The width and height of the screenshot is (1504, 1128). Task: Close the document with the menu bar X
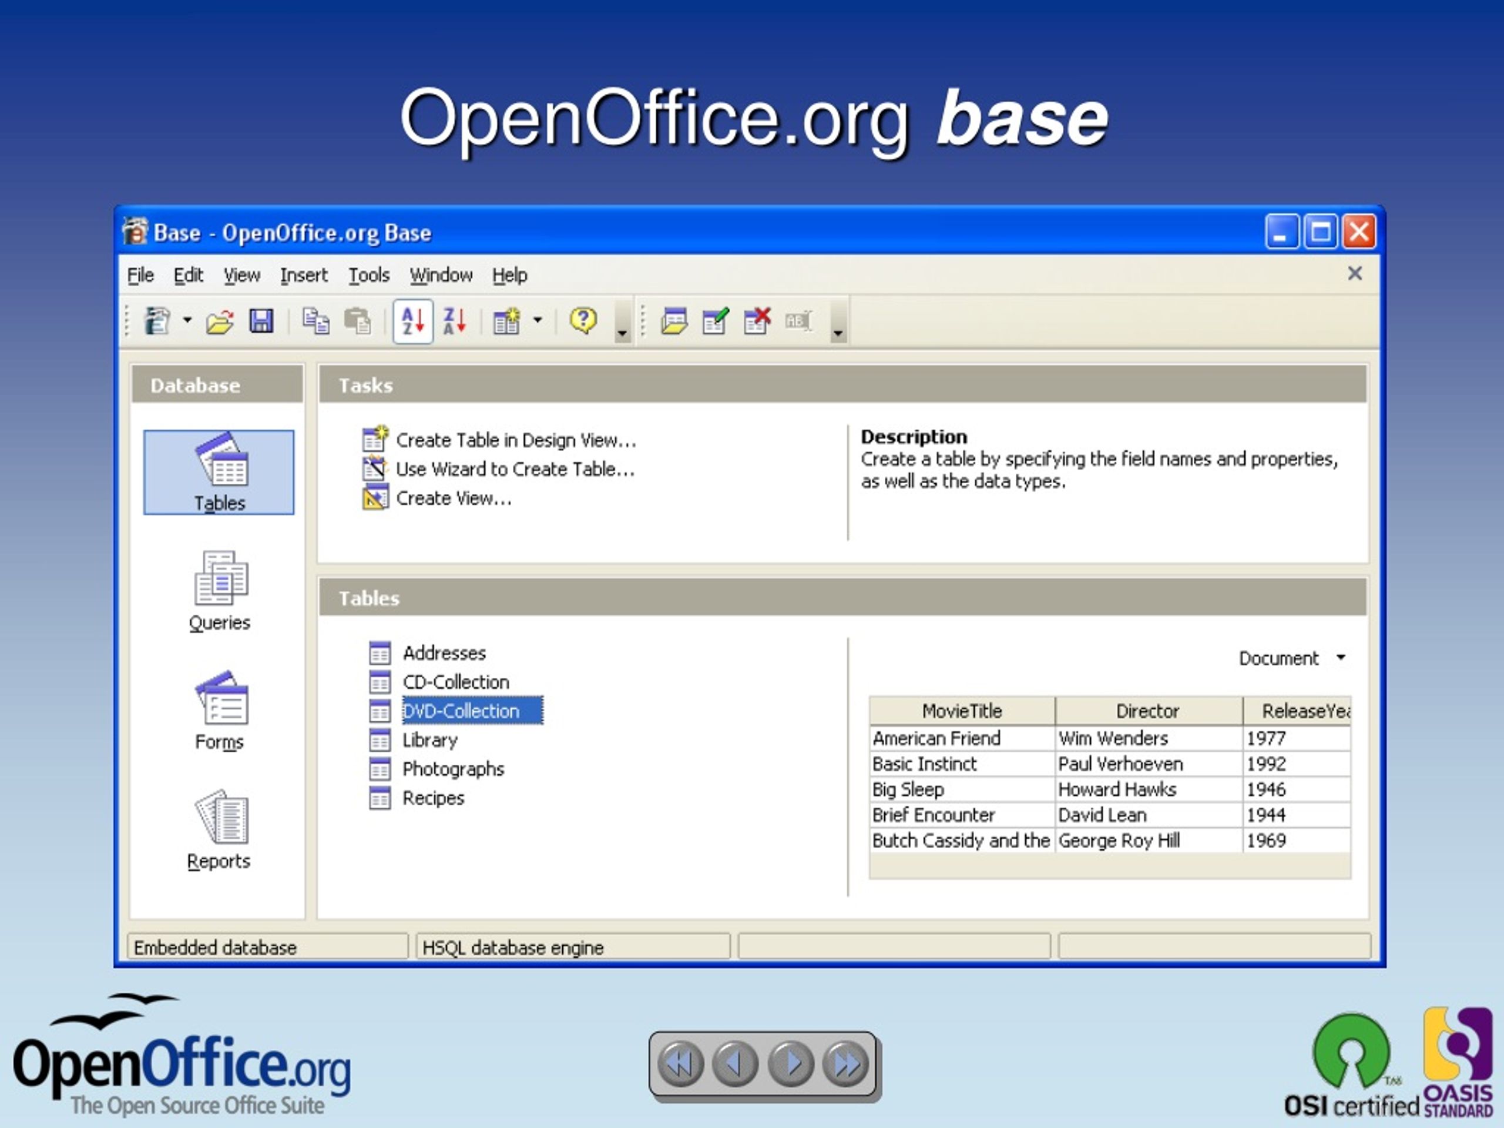(x=1354, y=273)
